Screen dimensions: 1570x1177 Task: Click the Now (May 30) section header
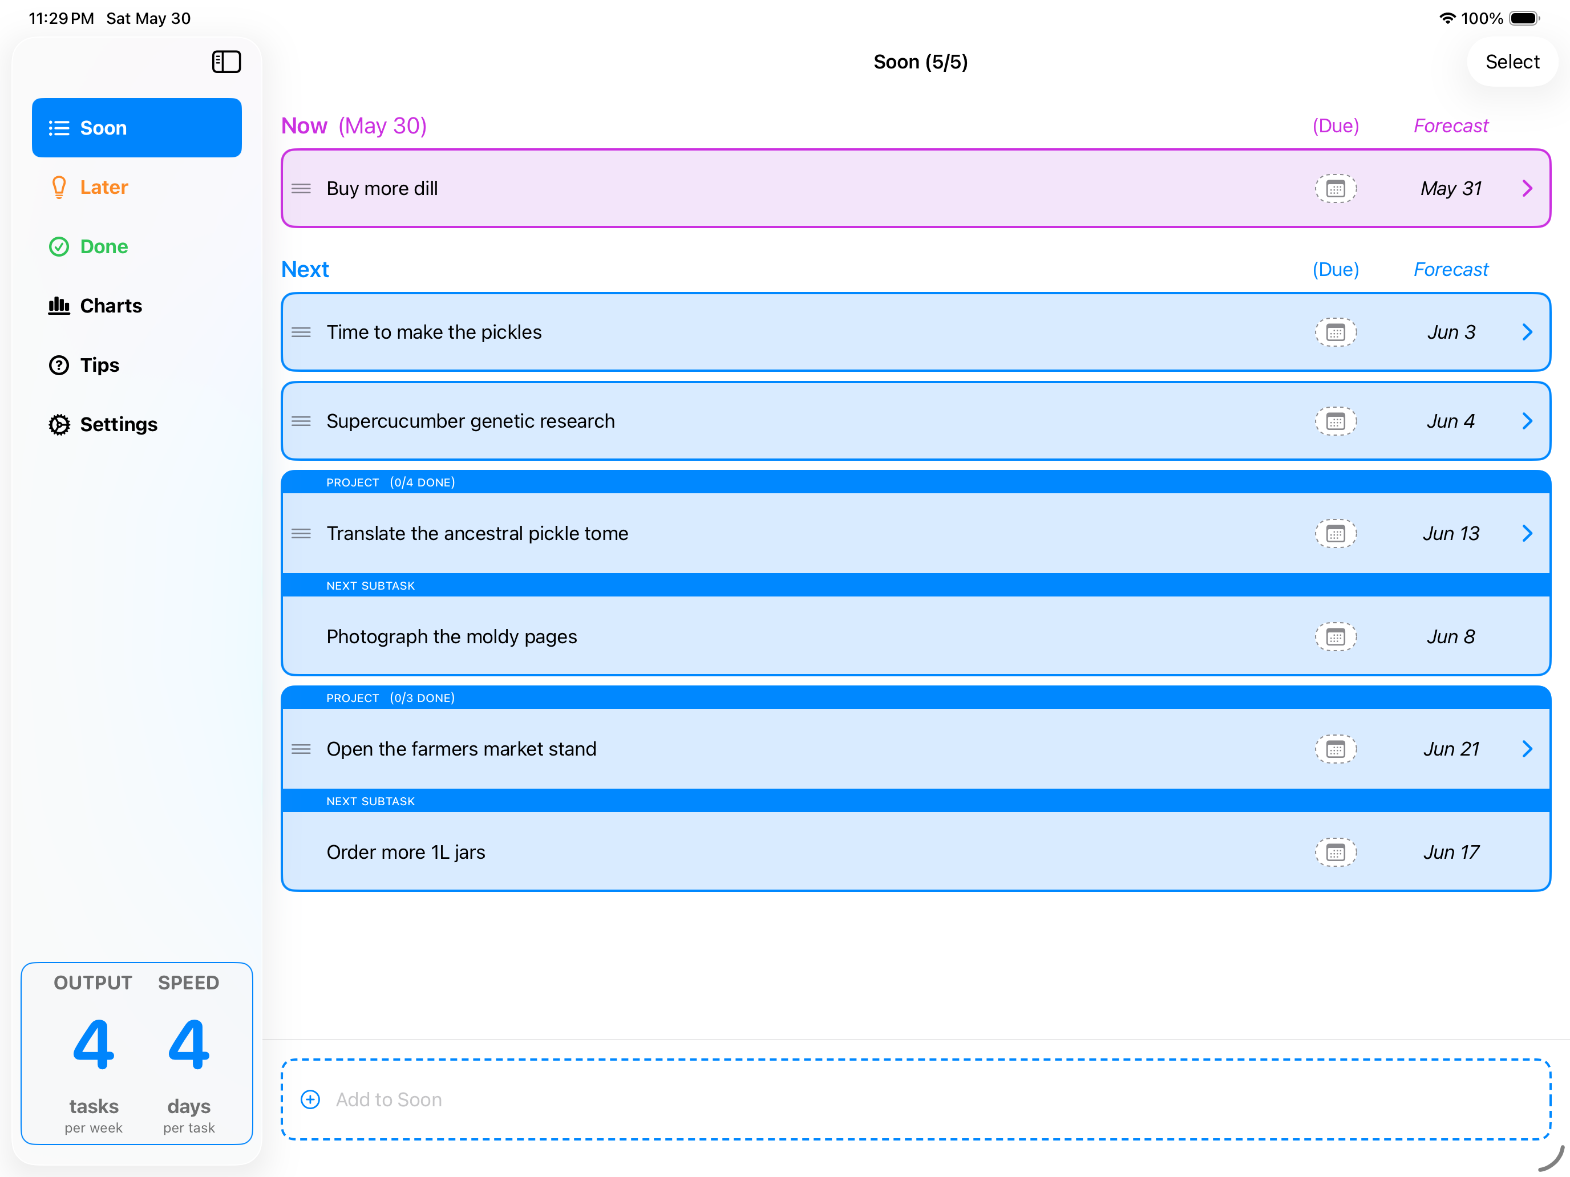[354, 125]
